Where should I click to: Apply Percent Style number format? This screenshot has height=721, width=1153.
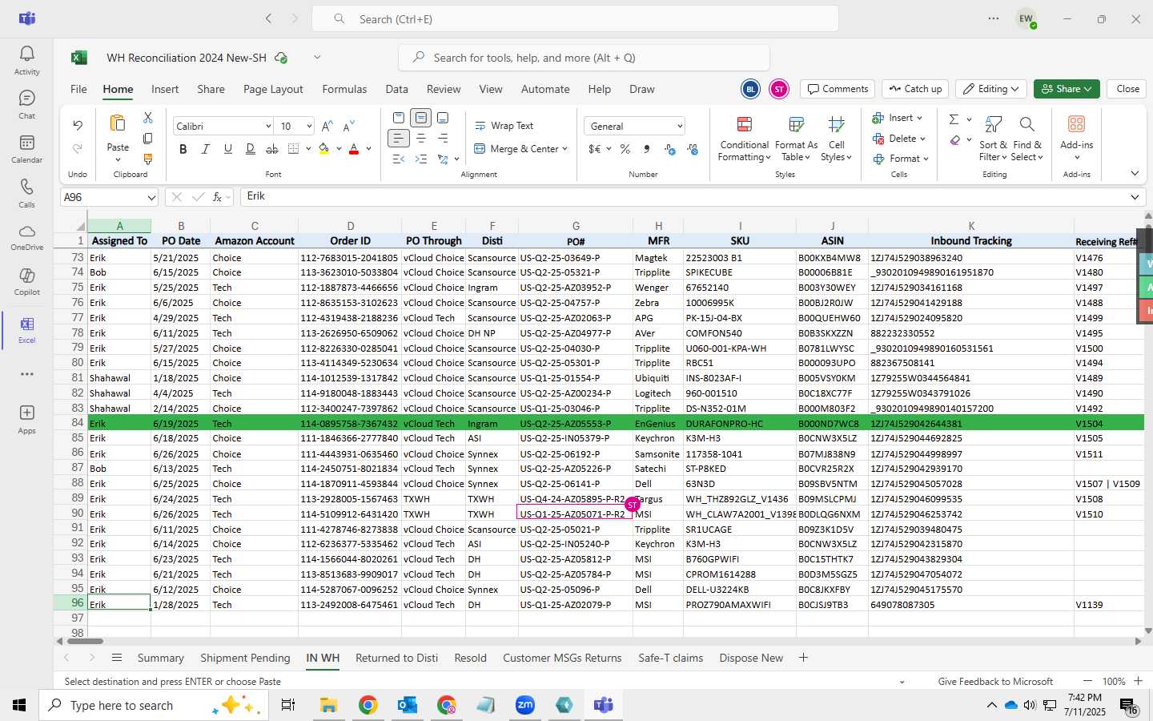click(x=625, y=149)
